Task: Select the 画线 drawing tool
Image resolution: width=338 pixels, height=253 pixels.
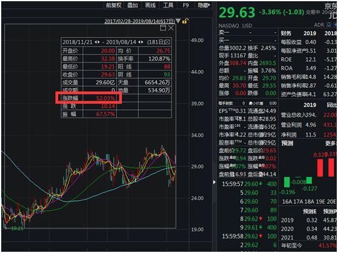Action: click(x=150, y=5)
